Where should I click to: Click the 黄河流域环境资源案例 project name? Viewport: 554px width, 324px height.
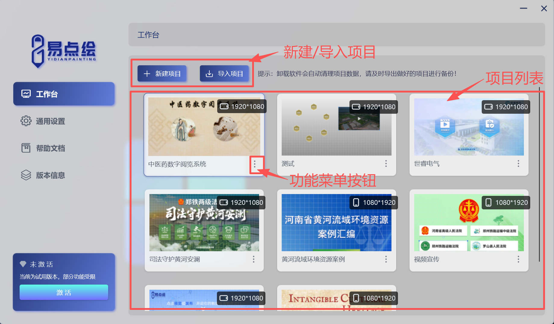(x=313, y=259)
